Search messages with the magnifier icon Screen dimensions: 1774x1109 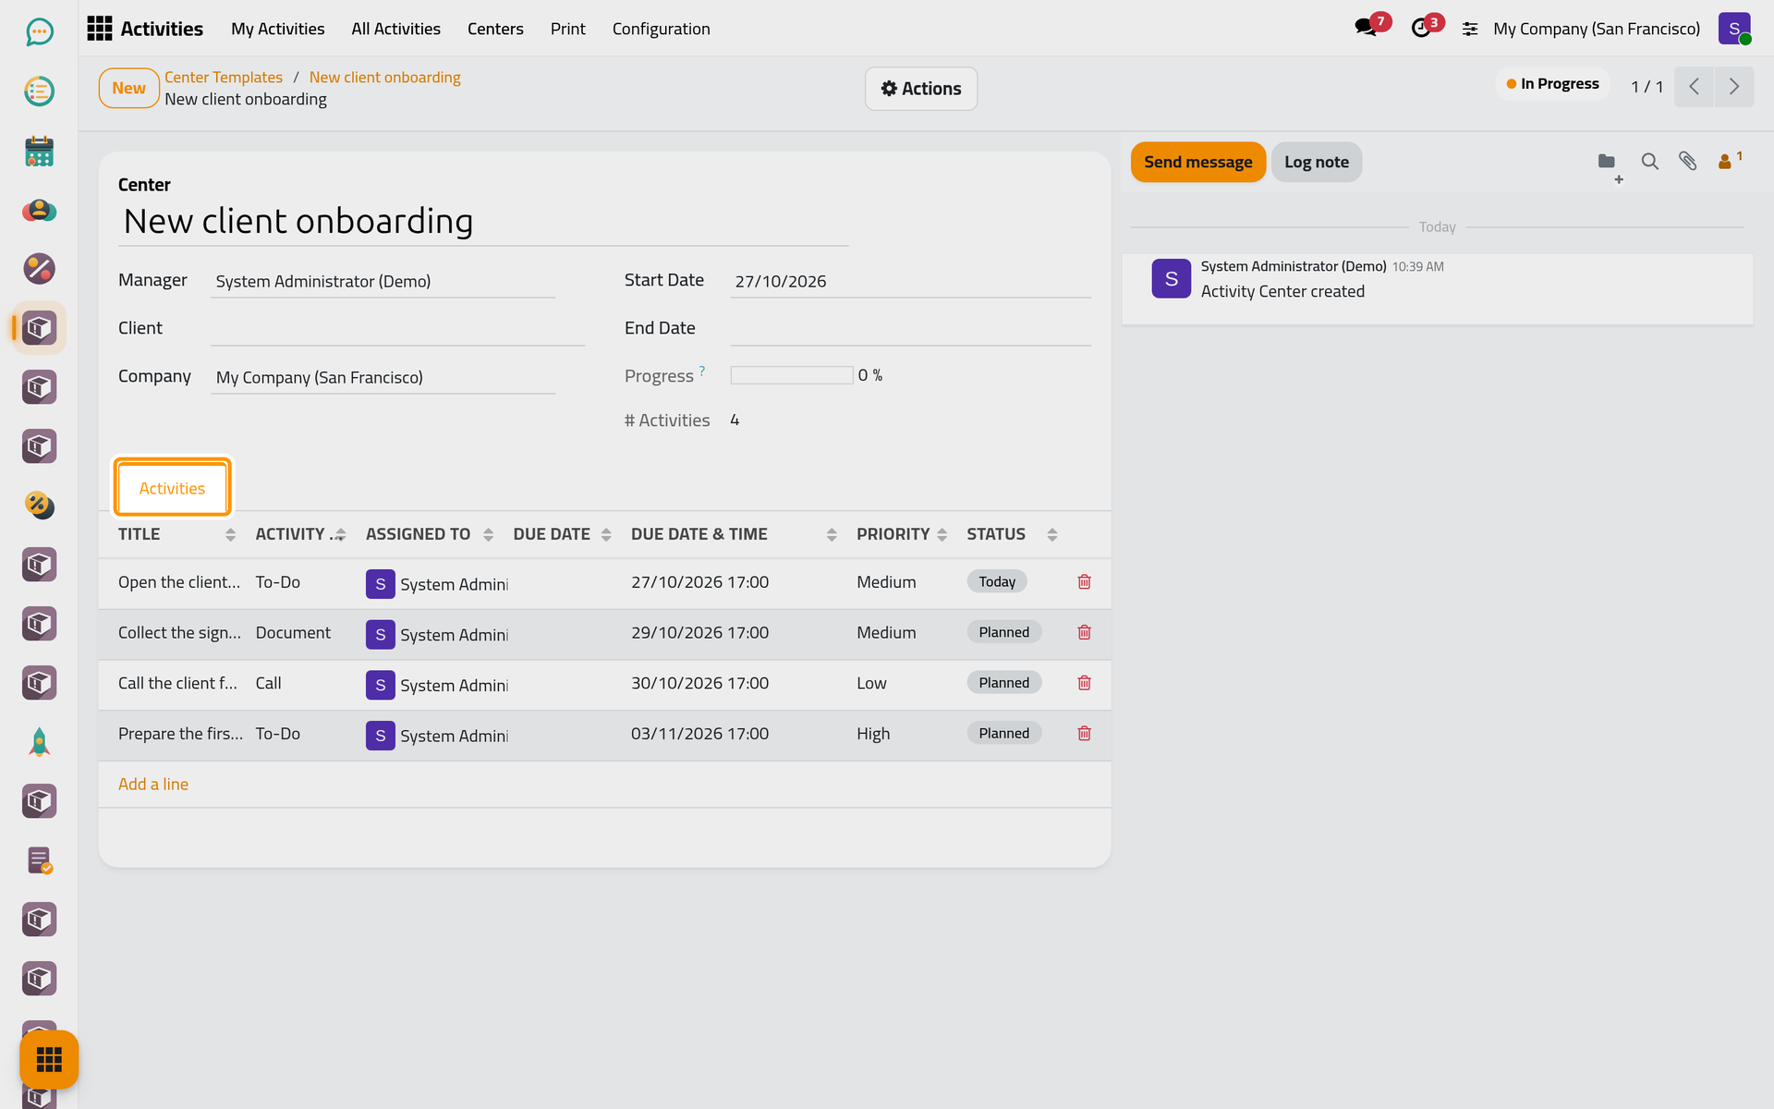click(x=1649, y=162)
